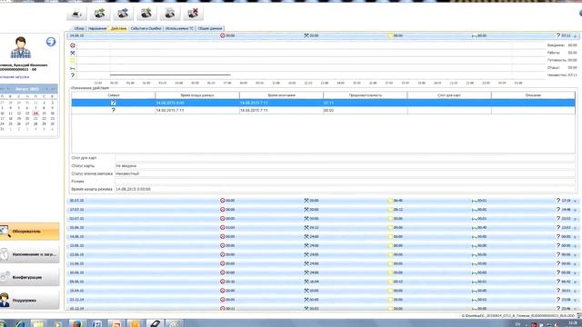
Task: Click the toolbar icon with the red X
Action: pyautogui.click(x=193, y=14)
